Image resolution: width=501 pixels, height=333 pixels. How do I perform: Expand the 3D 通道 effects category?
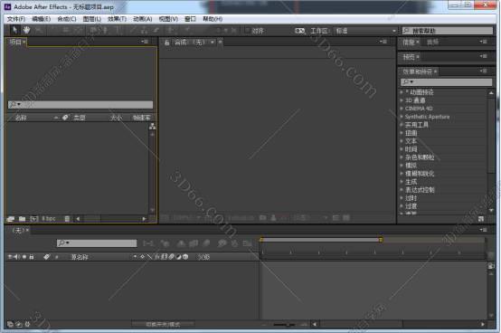coord(402,100)
